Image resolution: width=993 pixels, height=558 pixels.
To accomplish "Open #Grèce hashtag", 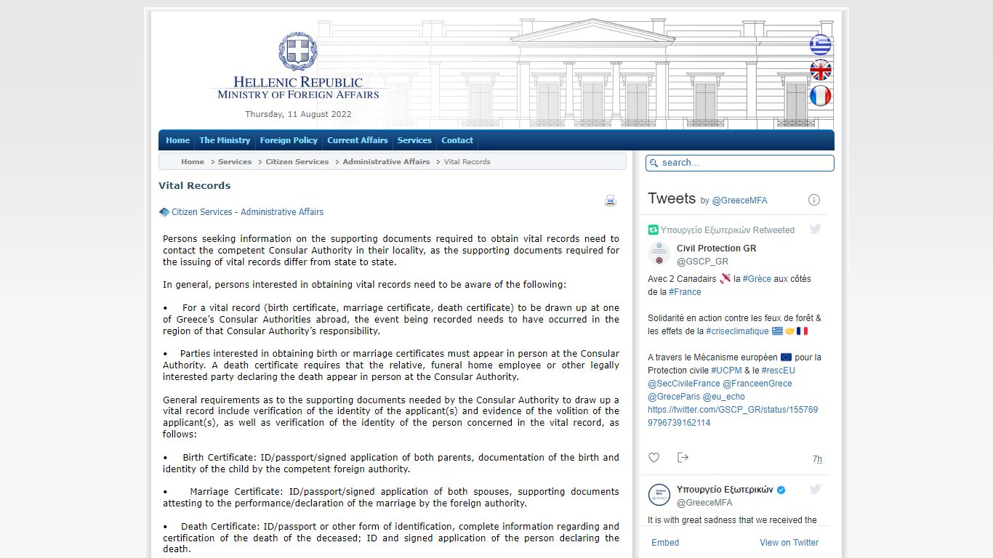I will tap(757, 279).
